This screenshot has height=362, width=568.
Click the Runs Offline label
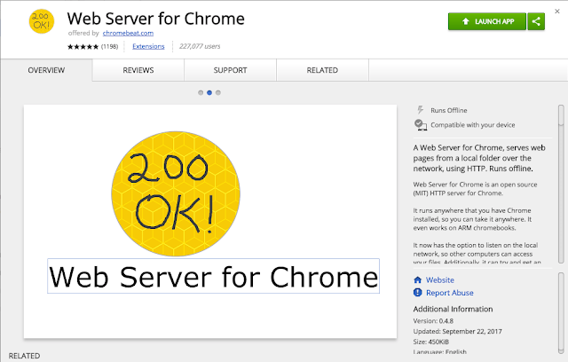[x=449, y=110]
